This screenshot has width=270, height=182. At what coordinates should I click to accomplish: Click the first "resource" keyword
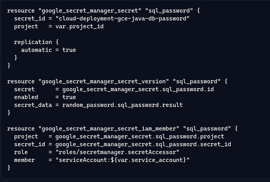click(21, 11)
